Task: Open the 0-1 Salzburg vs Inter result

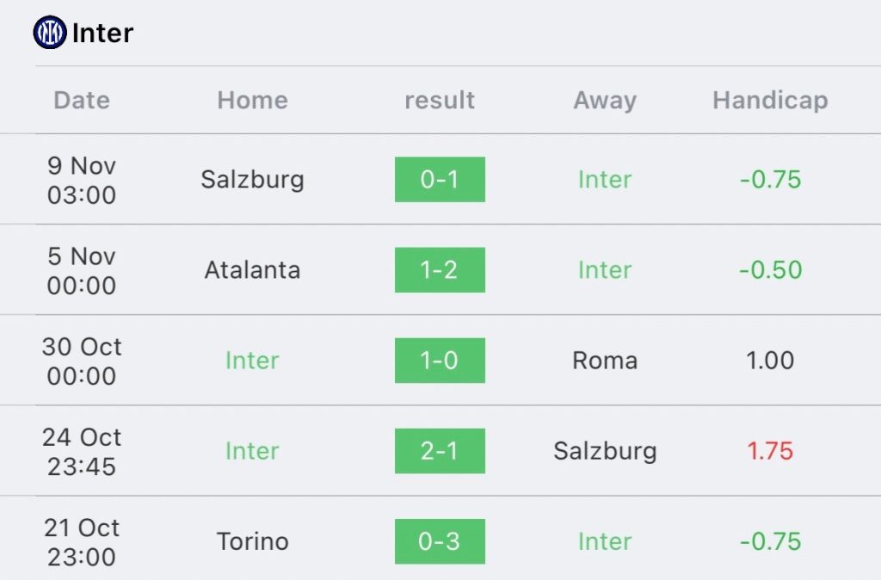Action: 440,180
